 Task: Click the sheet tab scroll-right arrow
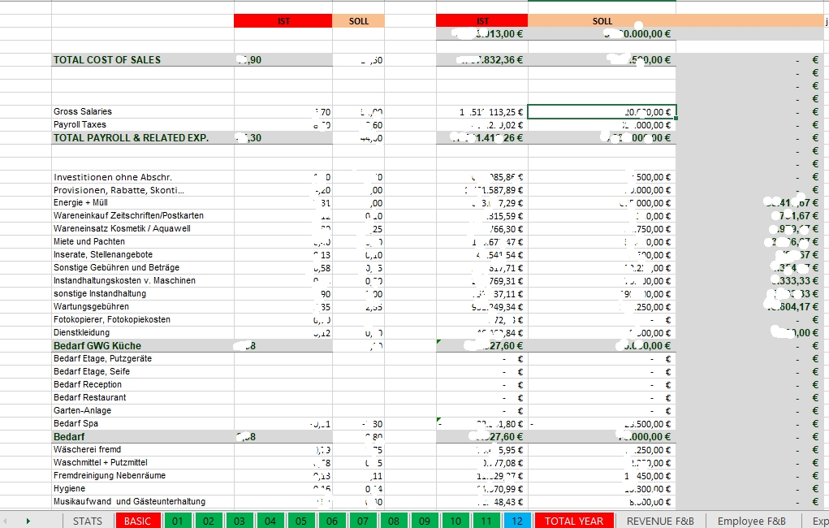[x=28, y=521]
